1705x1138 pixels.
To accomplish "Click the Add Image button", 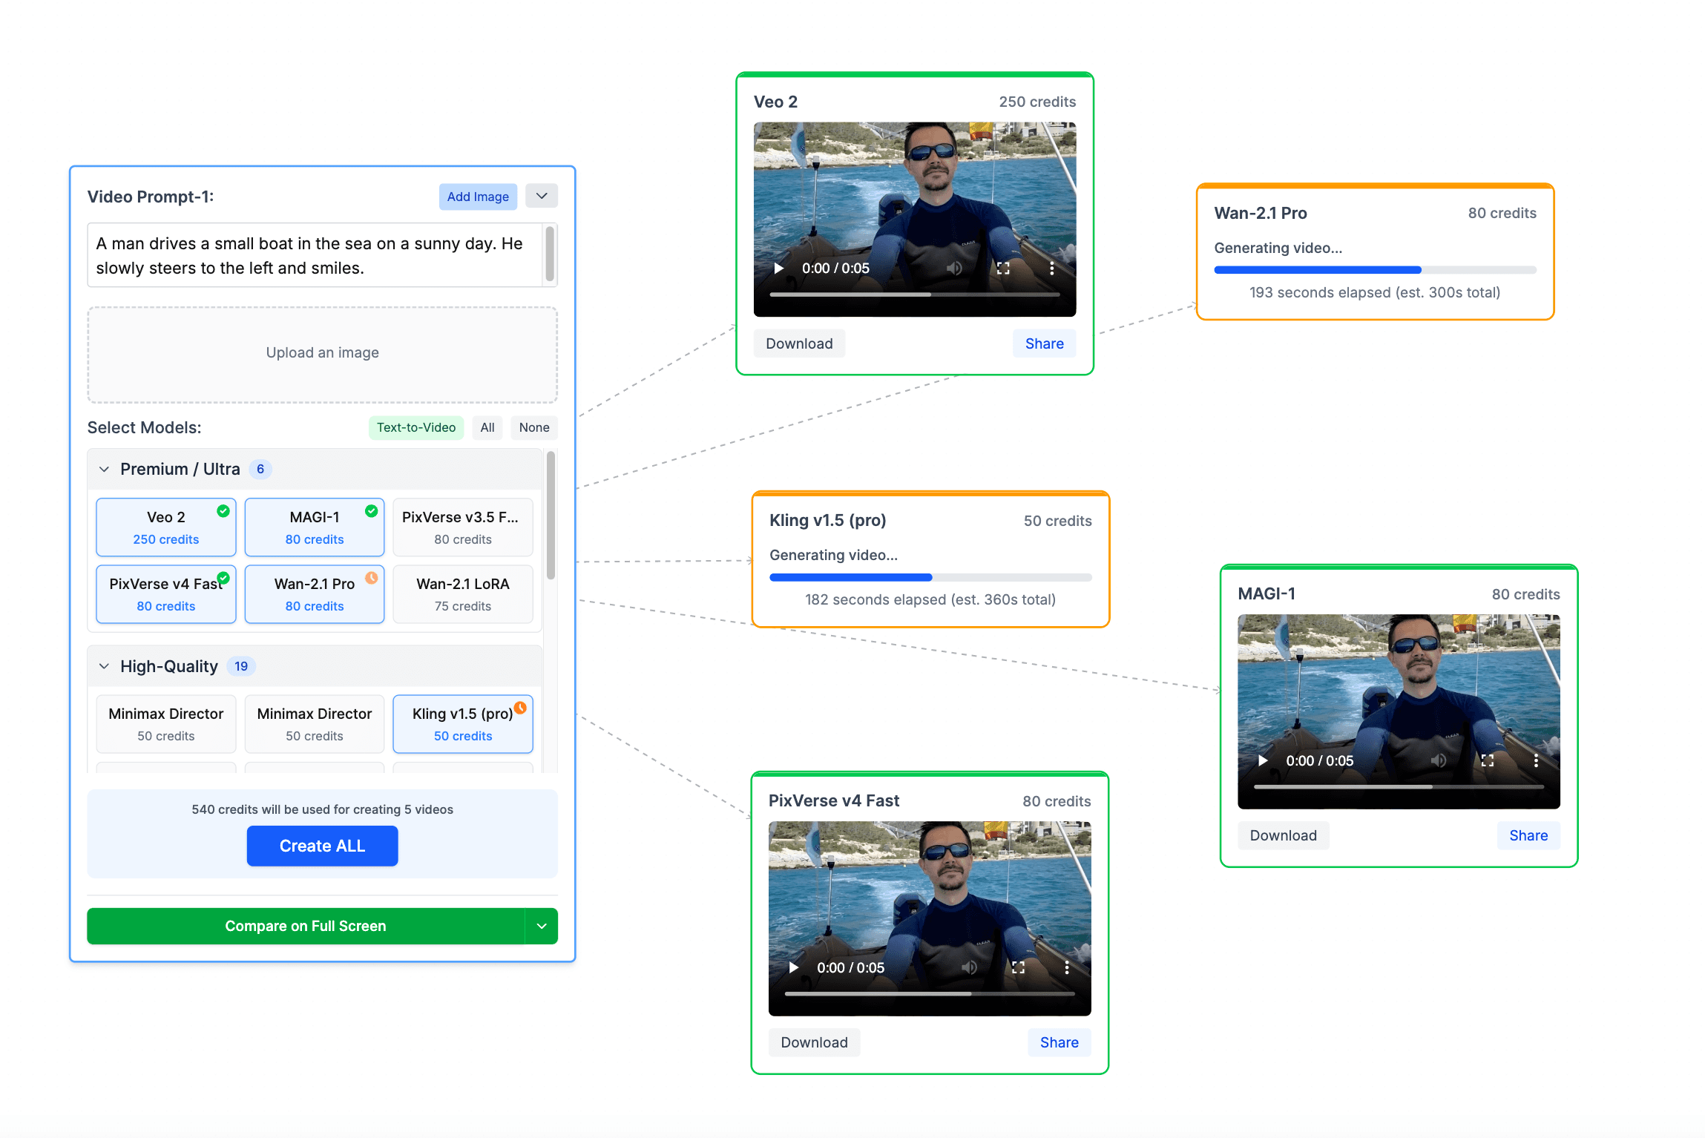I will [x=478, y=197].
